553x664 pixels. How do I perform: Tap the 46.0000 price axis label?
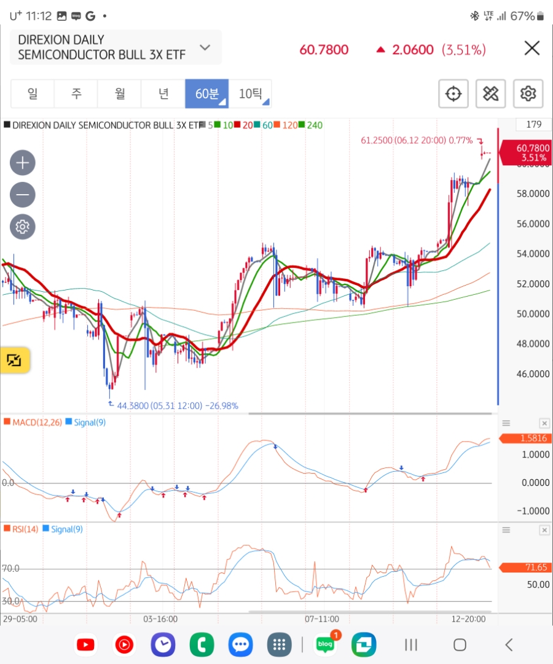[533, 374]
